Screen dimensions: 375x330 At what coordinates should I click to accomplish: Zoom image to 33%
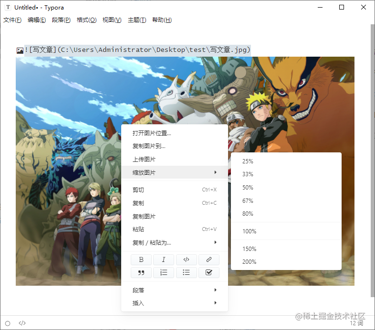pyautogui.click(x=286, y=174)
